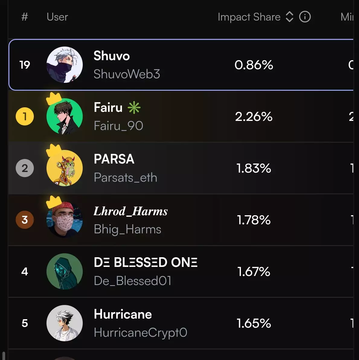Sort by Impact Share arrows

pos(289,17)
